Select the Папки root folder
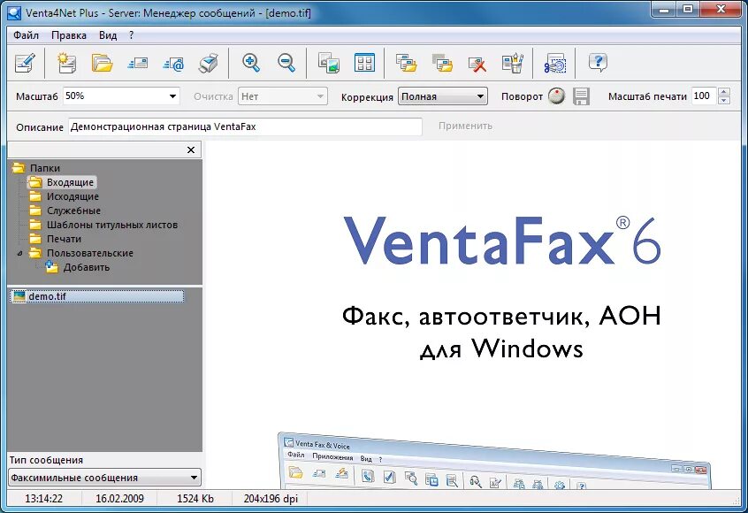748x513 pixels. 45,168
